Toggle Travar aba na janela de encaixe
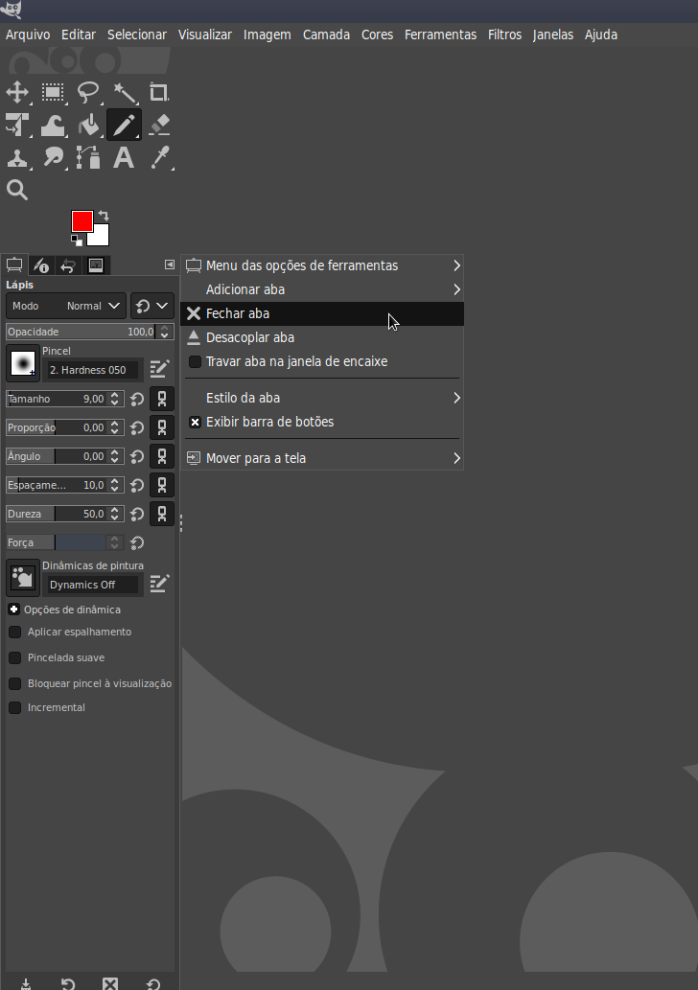Viewport: 698px width, 990px height. 323,361
